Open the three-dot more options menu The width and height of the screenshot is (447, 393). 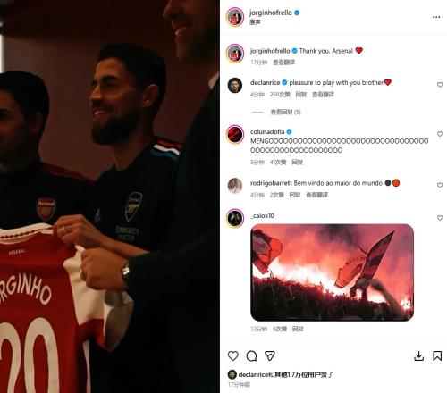coord(436,17)
